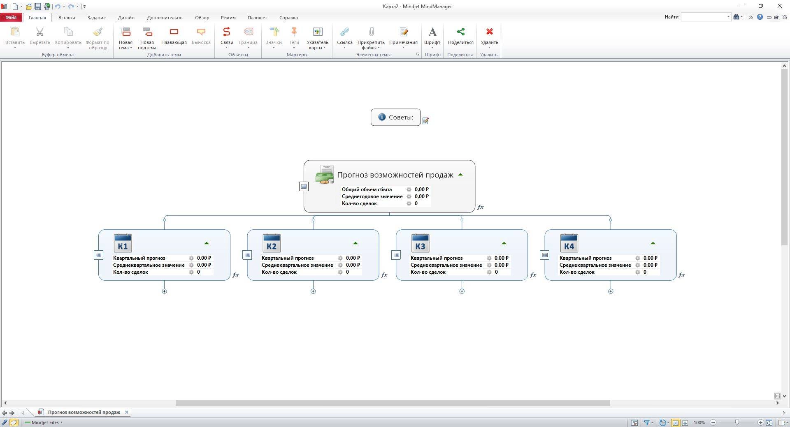Toggle the map view mode in status bar
790x427 pixels.
[676, 422]
